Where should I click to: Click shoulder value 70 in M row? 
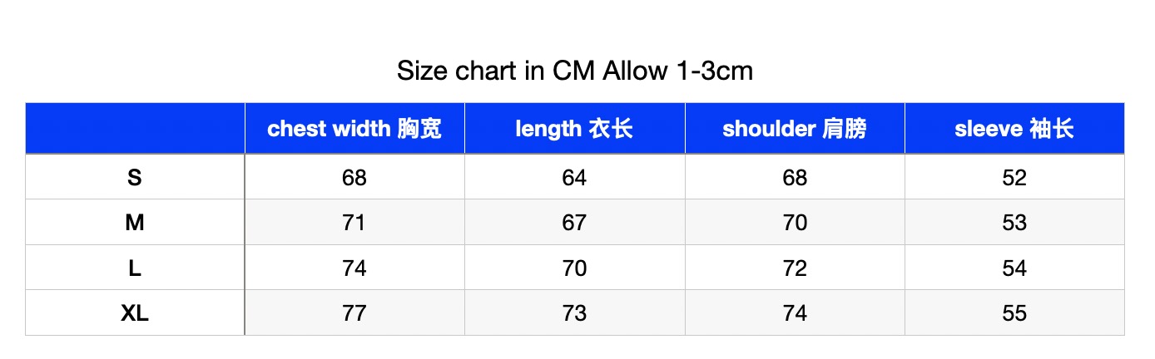795,222
